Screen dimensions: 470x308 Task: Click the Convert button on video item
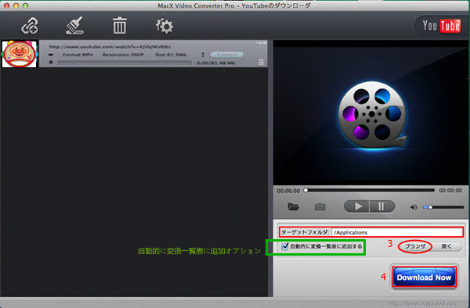(227, 55)
